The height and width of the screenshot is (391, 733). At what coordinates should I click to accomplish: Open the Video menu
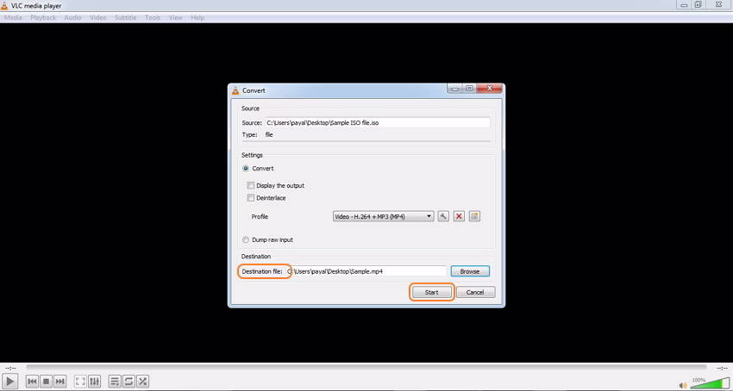[98, 18]
